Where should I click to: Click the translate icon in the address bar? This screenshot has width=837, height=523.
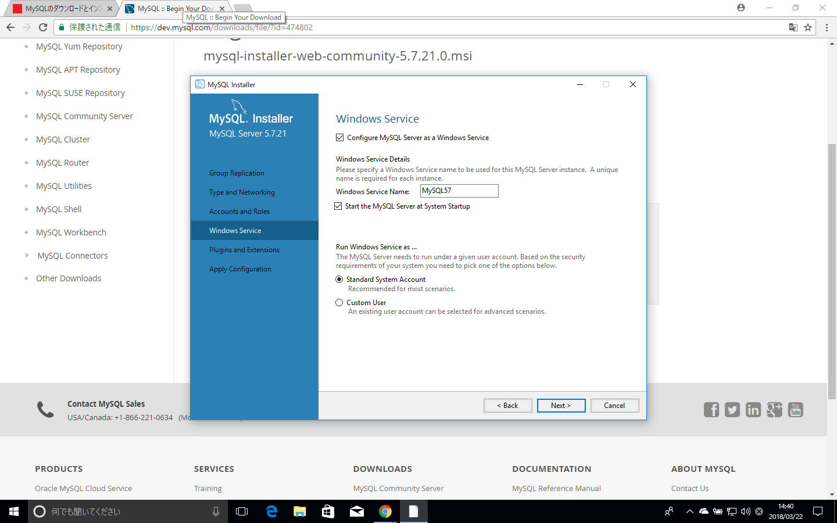pos(793,27)
